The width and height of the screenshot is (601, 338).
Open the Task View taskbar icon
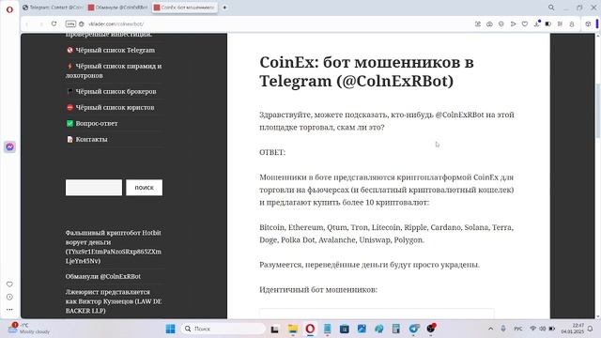[274, 329]
